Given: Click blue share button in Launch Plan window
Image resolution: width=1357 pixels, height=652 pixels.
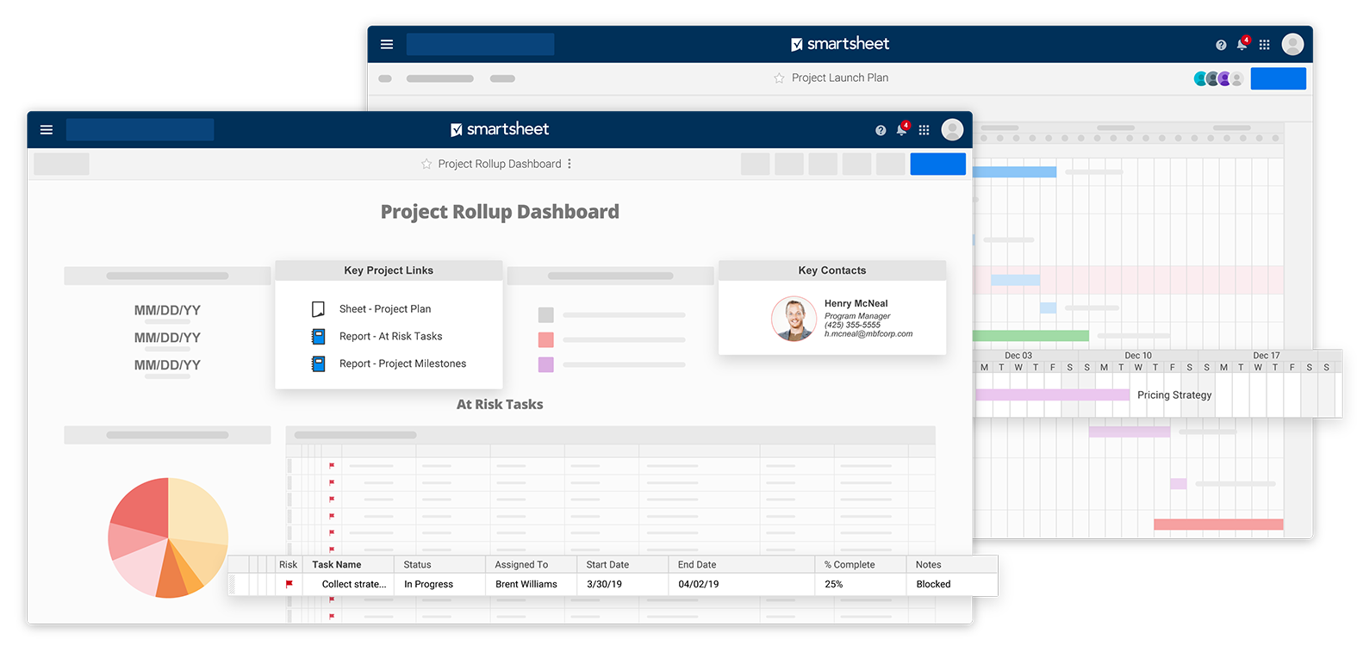Looking at the screenshot, I should click(1278, 79).
